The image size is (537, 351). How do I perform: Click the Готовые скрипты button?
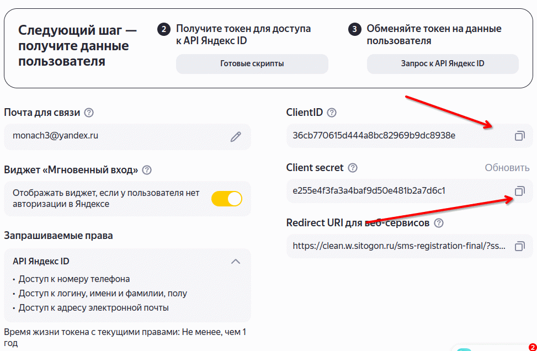[252, 63]
